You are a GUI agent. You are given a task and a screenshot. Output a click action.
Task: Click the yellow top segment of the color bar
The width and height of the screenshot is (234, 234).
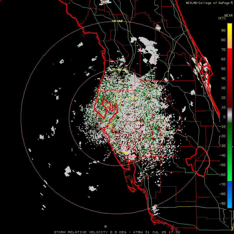coord(230,36)
